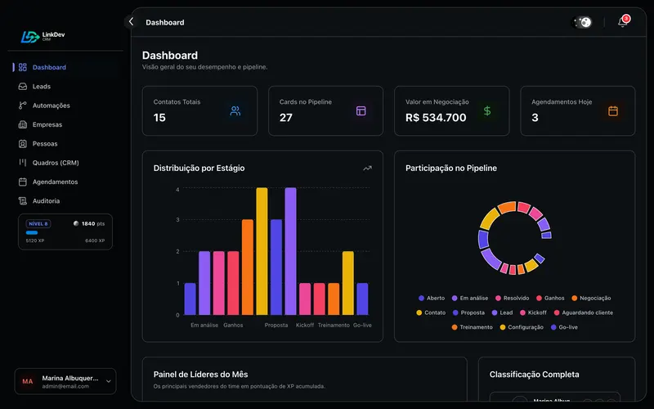
Task: Open Auditoria in the sidebar
Action: click(x=67, y=200)
